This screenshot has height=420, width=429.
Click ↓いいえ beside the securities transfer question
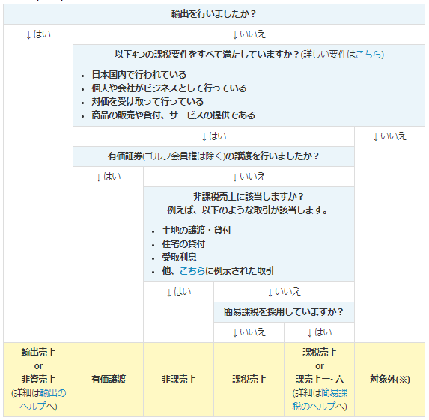[389, 136]
